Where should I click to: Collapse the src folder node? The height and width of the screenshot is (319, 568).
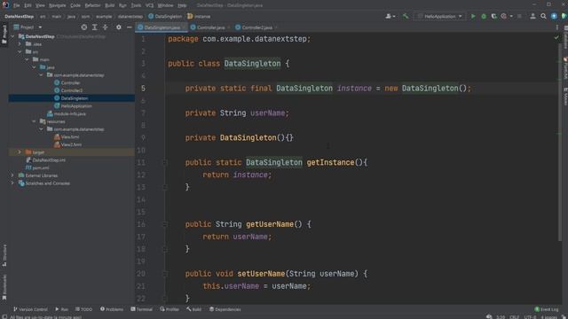click(x=20, y=51)
